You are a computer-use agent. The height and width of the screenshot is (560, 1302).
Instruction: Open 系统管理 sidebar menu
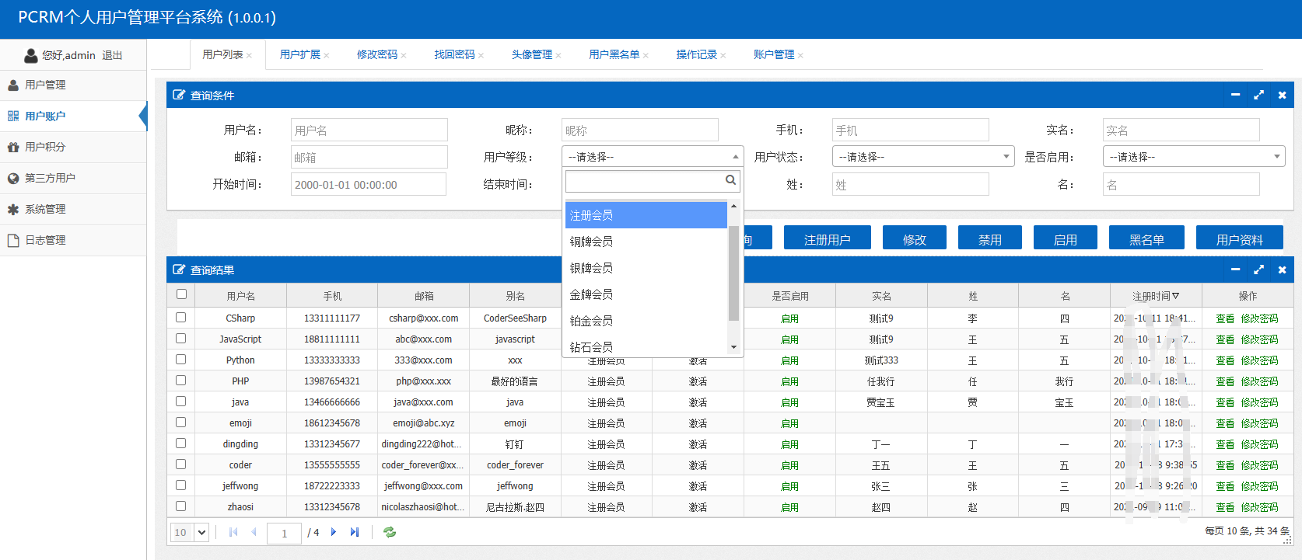(x=45, y=209)
